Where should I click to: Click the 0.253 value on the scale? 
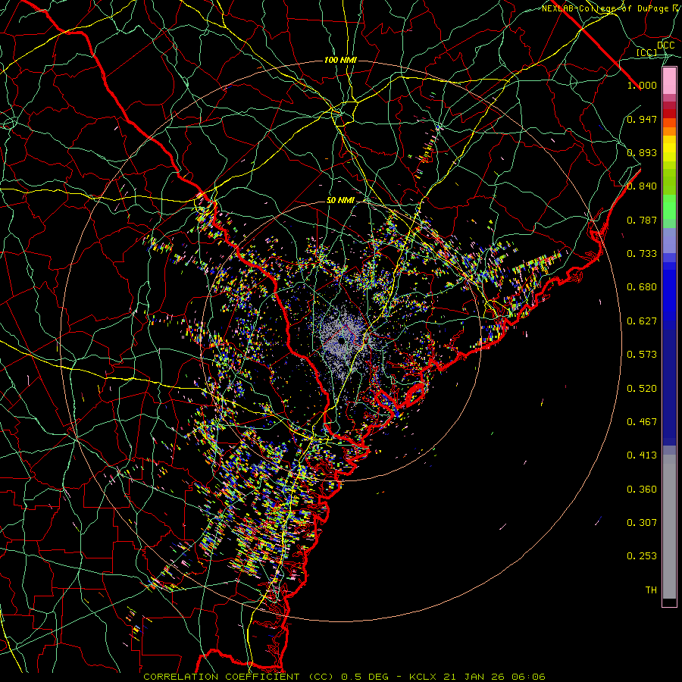[x=642, y=556]
